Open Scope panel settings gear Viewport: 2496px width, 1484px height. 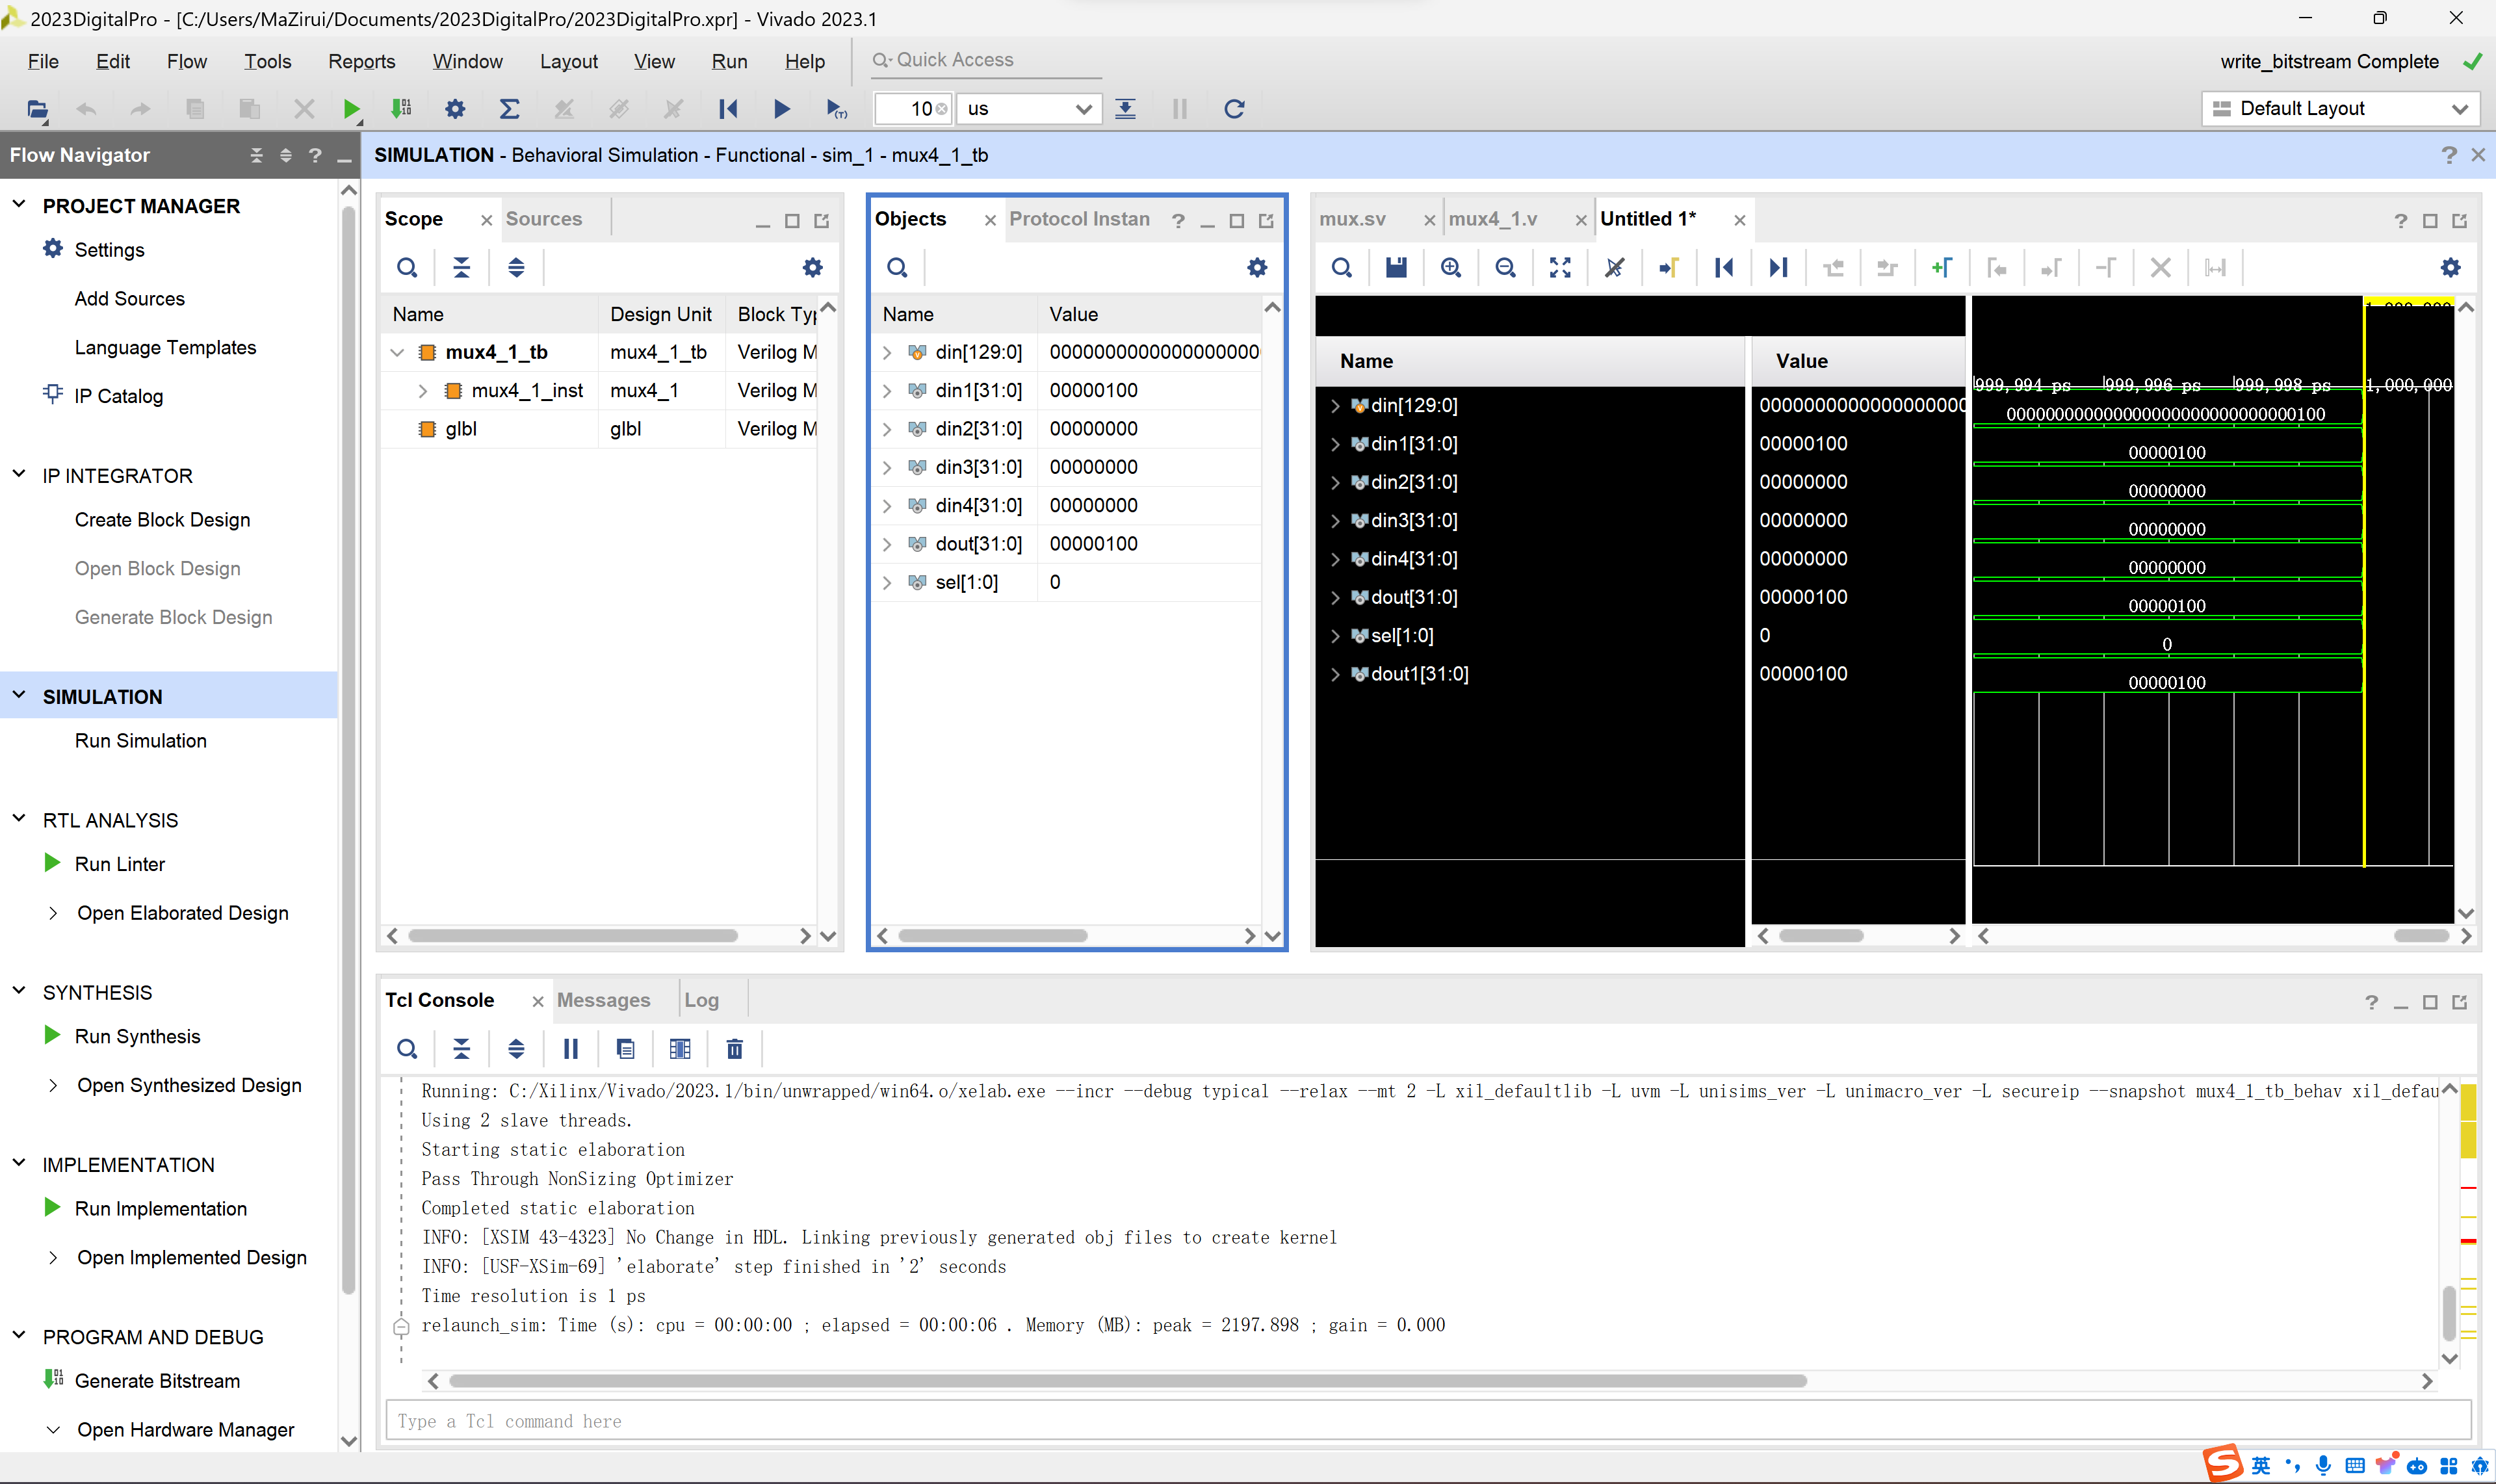click(x=812, y=267)
